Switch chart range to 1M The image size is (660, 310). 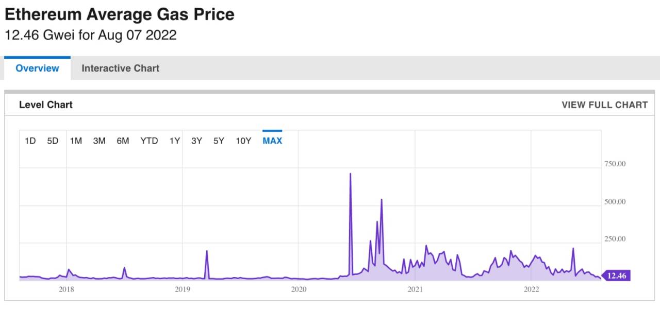pos(75,141)
